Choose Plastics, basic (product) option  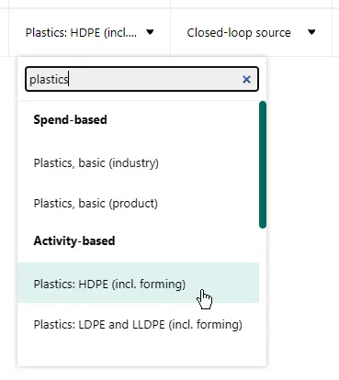coord(138,204)
